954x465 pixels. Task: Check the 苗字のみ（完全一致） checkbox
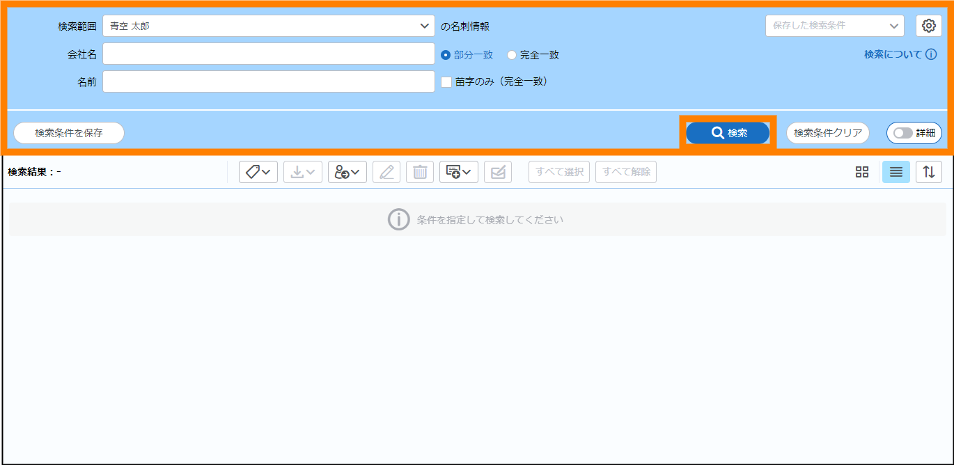447,82
